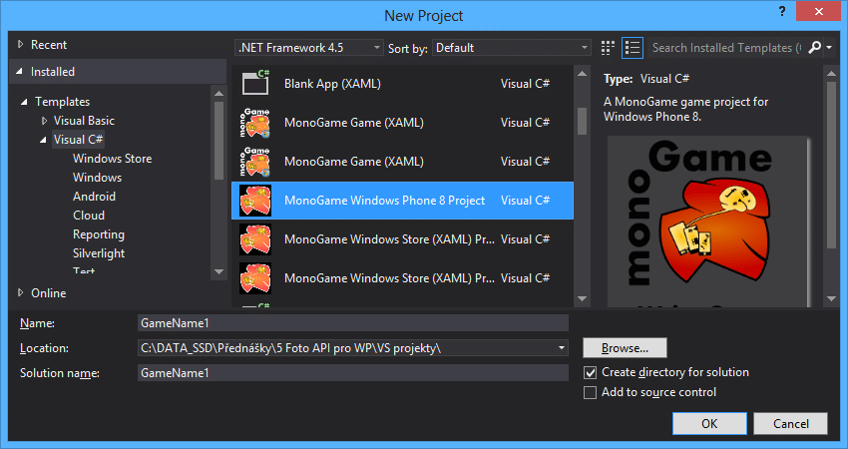
Task: Open the Location path dropdown arrow
Action: pyautogui.click(x=562, y=348)
